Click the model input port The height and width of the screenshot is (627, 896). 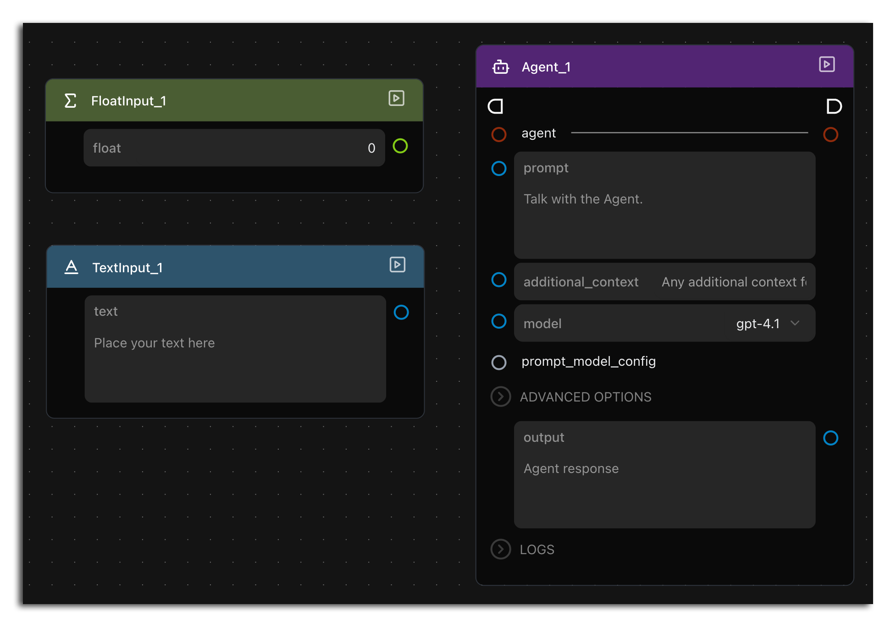point(499,321)
